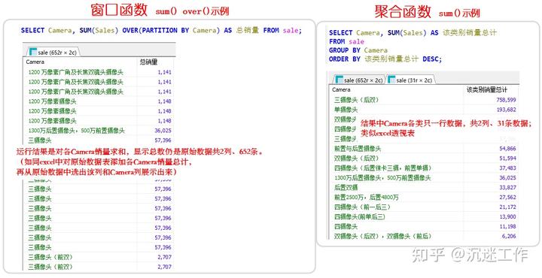Click Camera header in the 该类别销量总计 table

tap(341, 89)
